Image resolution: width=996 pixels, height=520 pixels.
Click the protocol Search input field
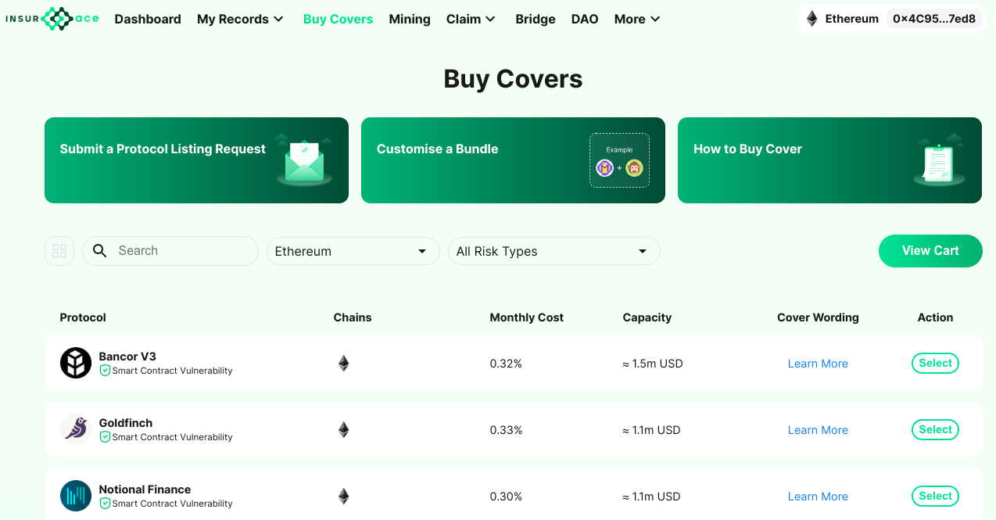170,251
